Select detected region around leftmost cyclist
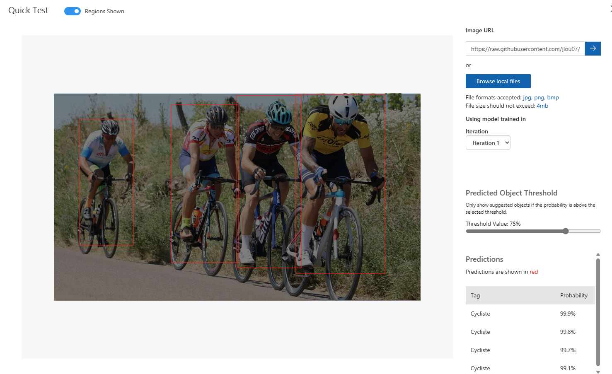The width and height of the screenshot is (612, 374). pos(106,182)
